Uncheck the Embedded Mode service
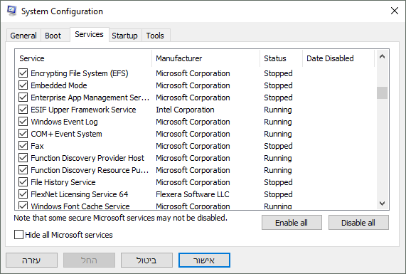Viewport: 406px width, 274px height. click(x=23, y=85)
